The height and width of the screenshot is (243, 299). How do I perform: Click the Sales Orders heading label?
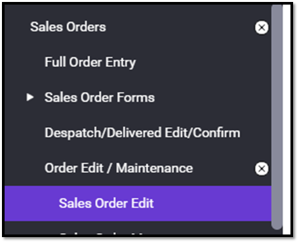pyautogui.click(x=68, y=27)
